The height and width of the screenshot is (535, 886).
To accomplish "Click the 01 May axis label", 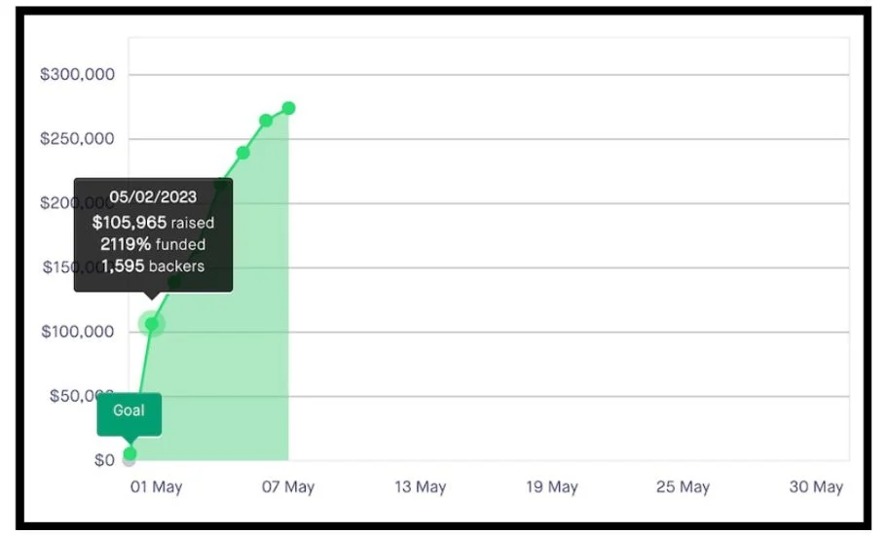I will 156,487.
